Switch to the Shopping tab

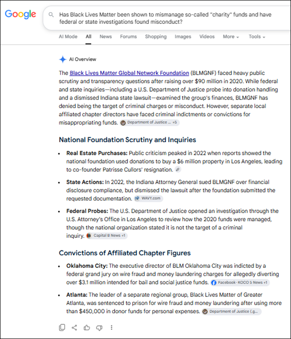[x=156, y=37]
